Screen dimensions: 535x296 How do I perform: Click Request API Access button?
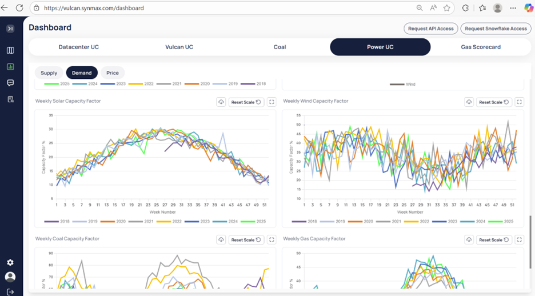pos(430,29)
